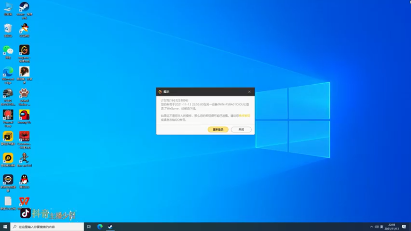
Task: Launch the PUBG helmet desktop shortcut
Action: (8, 97)
